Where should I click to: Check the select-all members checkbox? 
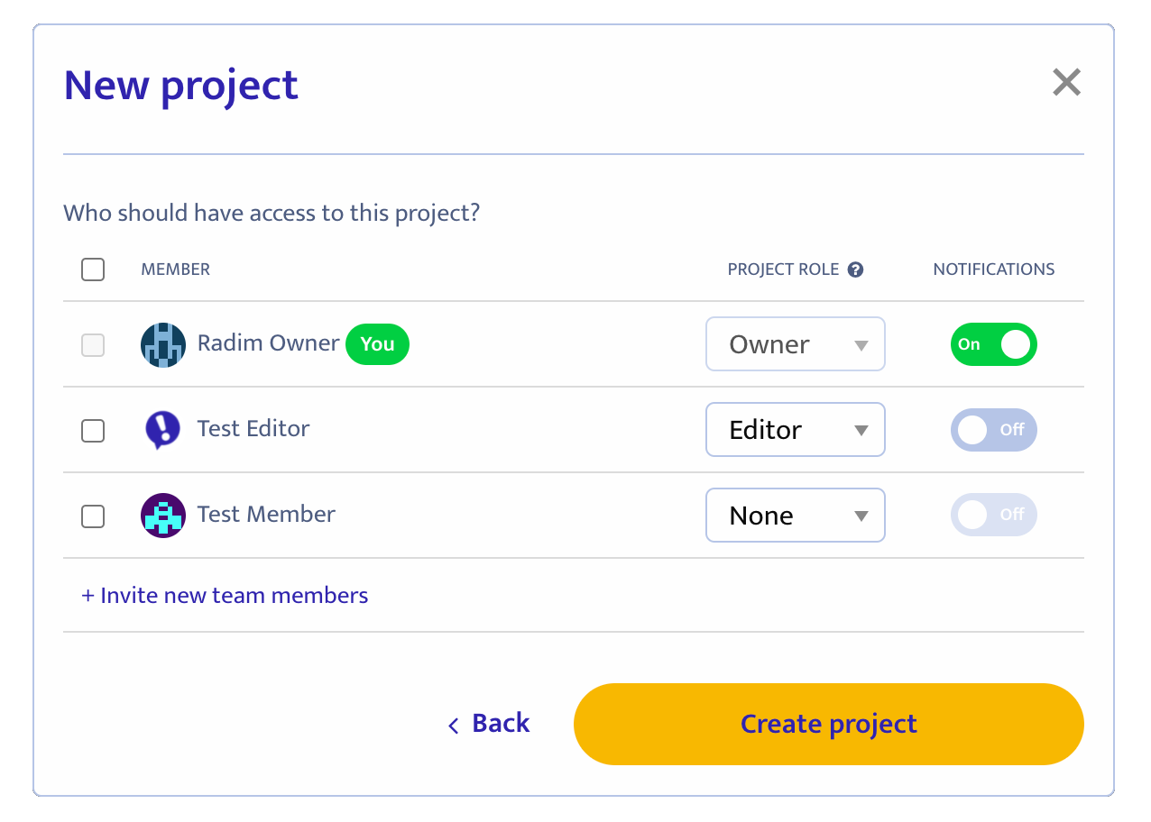pyautogui.click(x=93, y=269)
